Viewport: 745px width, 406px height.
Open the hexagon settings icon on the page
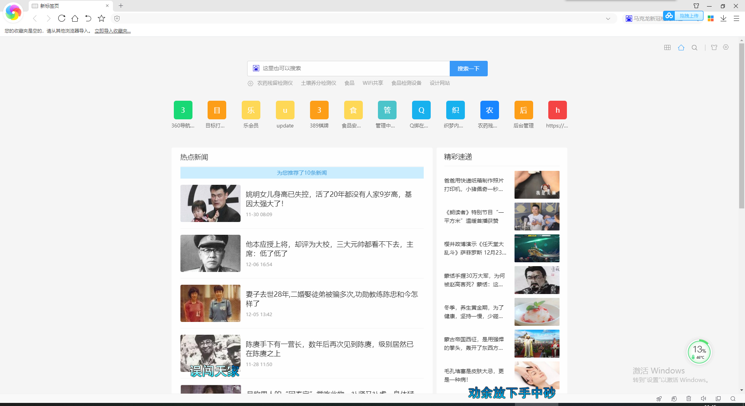click(x=726, y=47)
